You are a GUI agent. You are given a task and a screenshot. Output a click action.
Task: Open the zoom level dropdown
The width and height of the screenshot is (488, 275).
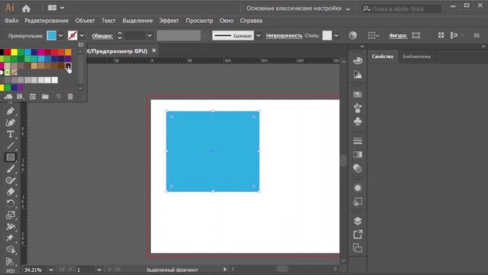(51, 270)
